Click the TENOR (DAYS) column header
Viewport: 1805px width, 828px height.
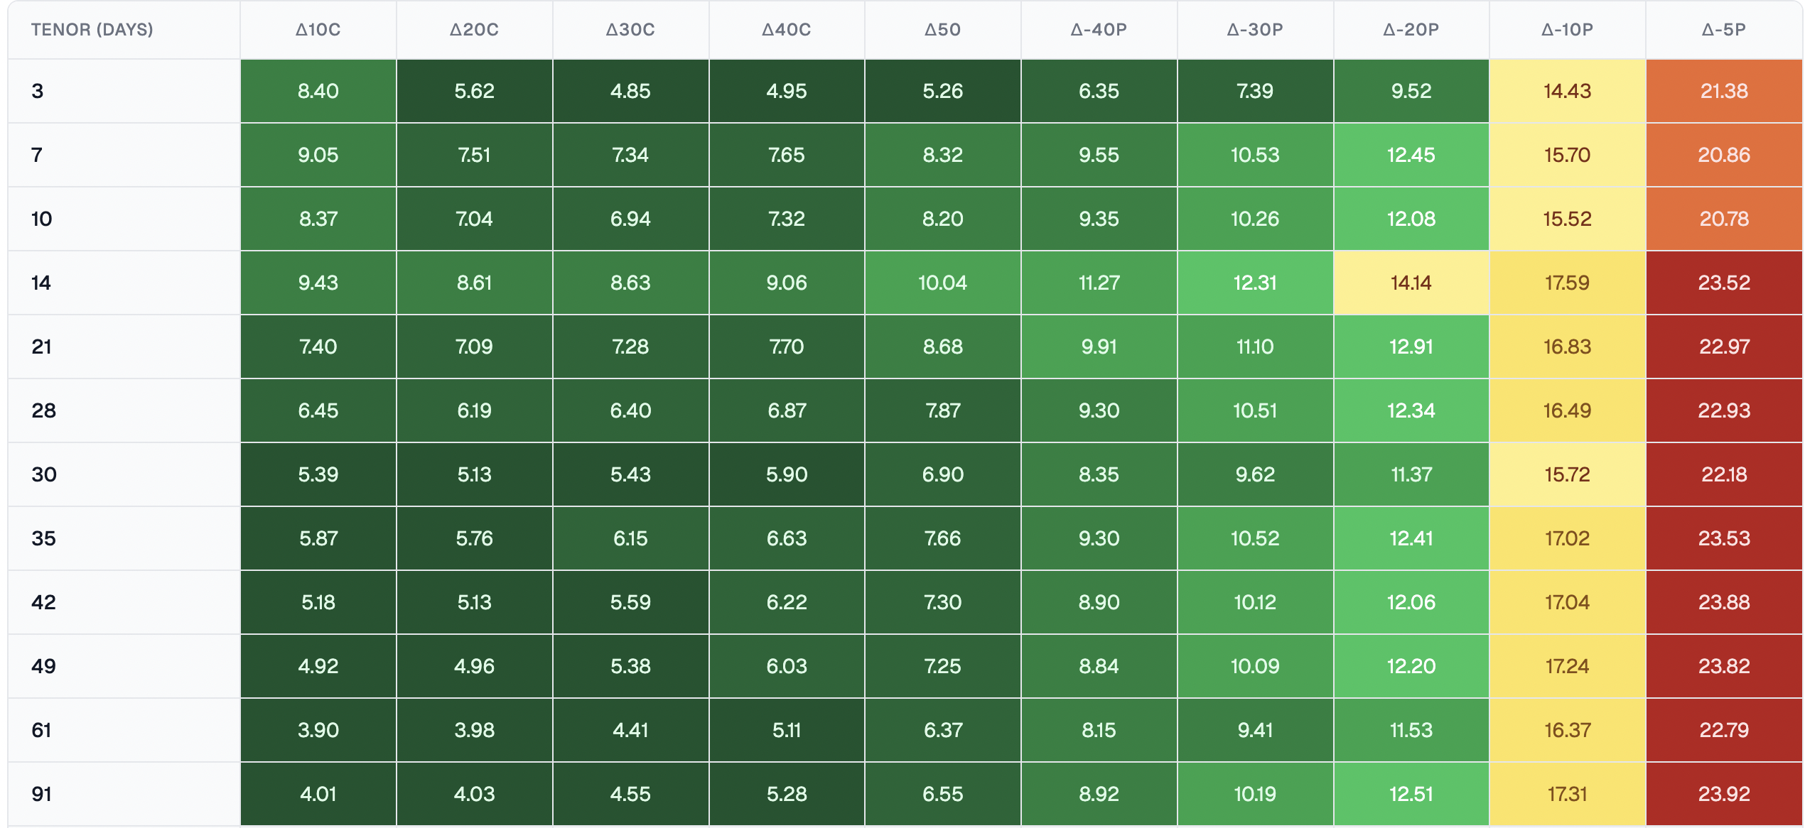[x=92, y=30]
